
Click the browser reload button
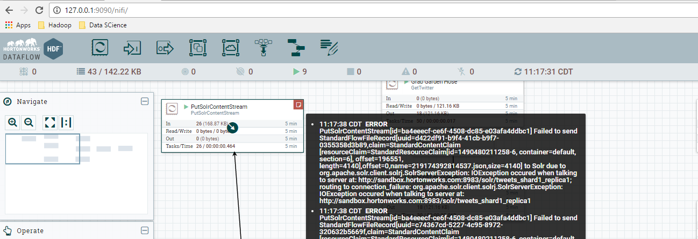[x=39, y=10]
